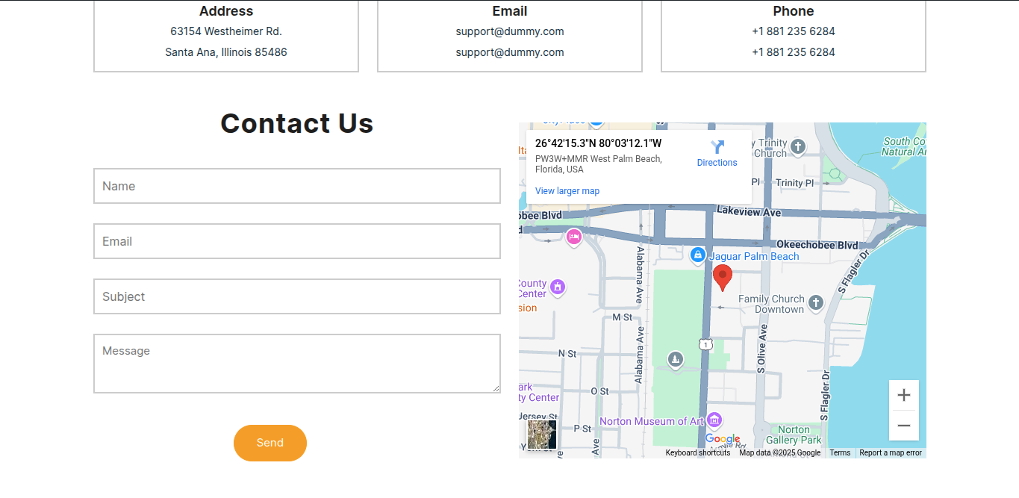This screenshot has height=498, width=1019.
Task: Click the first support@dummy.com email
Action: point(510,31)
